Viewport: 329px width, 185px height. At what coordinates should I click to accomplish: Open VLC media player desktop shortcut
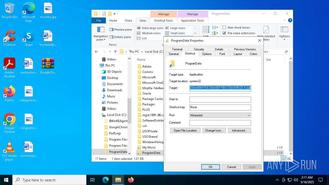click(9, 151)
